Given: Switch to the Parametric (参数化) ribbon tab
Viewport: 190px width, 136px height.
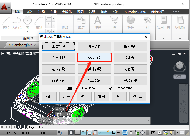Looking at the screenshot, I should point(67,12).
